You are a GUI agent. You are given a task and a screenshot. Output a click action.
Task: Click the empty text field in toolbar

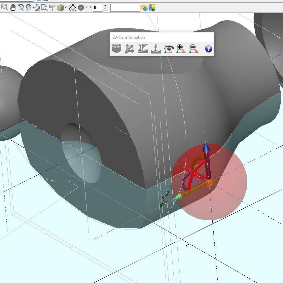(x=125, y=7)
